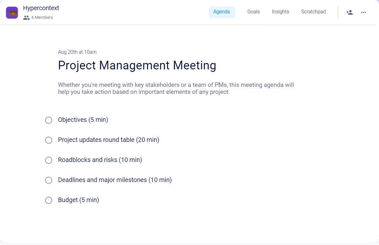Image resolution: width=379 pixels, height=245 pixels.
Task: Mark "Objectives (5 min)" as complete
Action: (48, 120)
